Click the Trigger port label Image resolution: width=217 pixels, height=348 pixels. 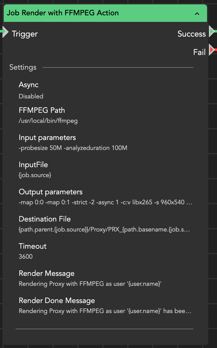coord(25,34)
